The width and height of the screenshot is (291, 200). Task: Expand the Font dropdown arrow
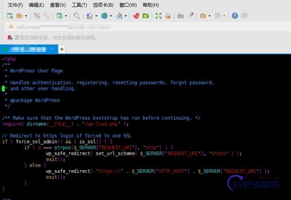126,16
